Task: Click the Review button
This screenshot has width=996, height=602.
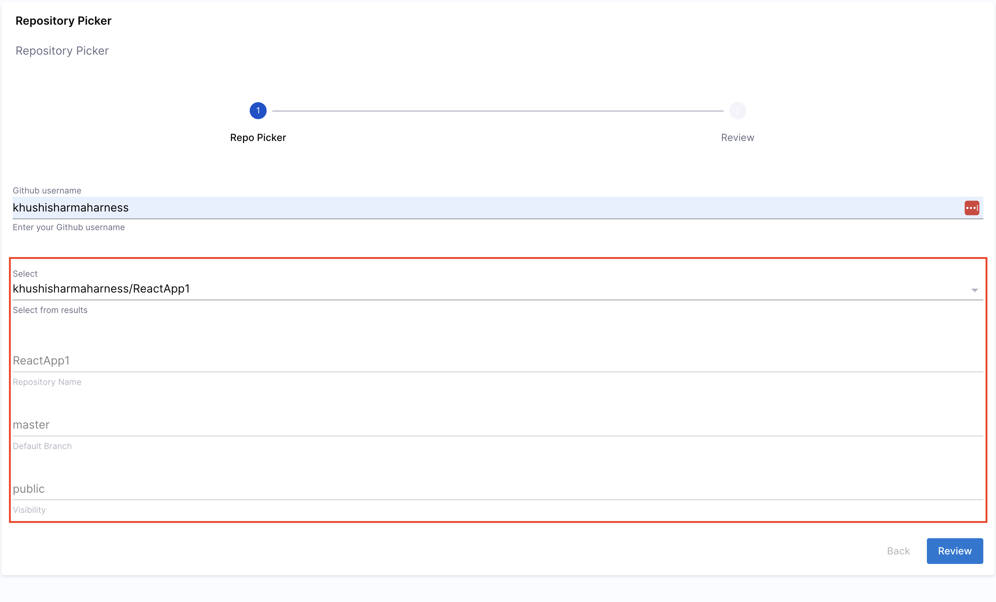Action: (x=954, y=551)
